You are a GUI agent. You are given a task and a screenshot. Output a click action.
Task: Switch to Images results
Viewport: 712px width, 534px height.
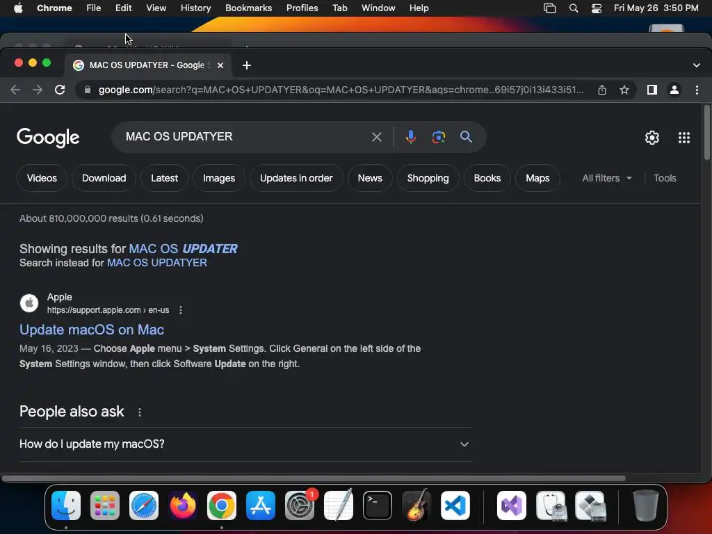[219, 178]
